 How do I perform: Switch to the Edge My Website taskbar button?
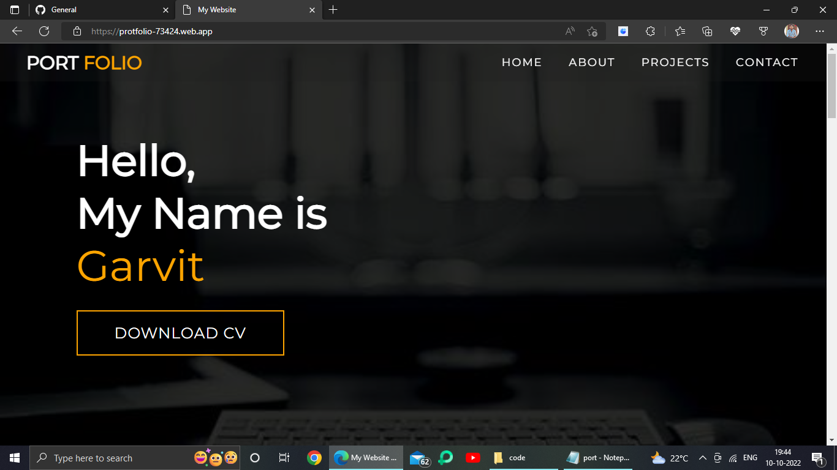(366, 458)
